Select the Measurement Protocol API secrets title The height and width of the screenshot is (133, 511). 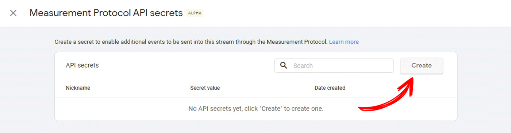coord(106,13)
